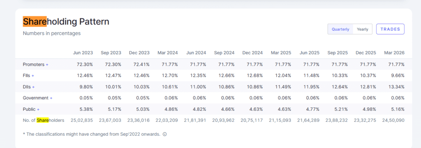Click the Public row label

pos(29,110)
